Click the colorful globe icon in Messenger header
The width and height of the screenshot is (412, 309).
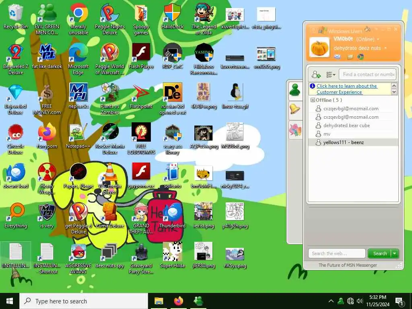pyautogui.click(x=360, y=57)
